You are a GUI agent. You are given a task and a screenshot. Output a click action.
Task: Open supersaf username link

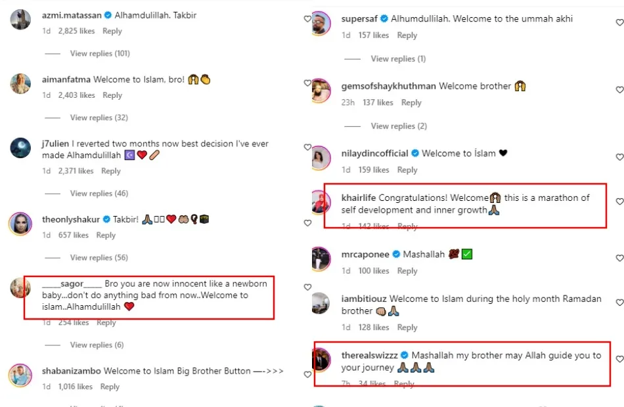tap(363, 19)
